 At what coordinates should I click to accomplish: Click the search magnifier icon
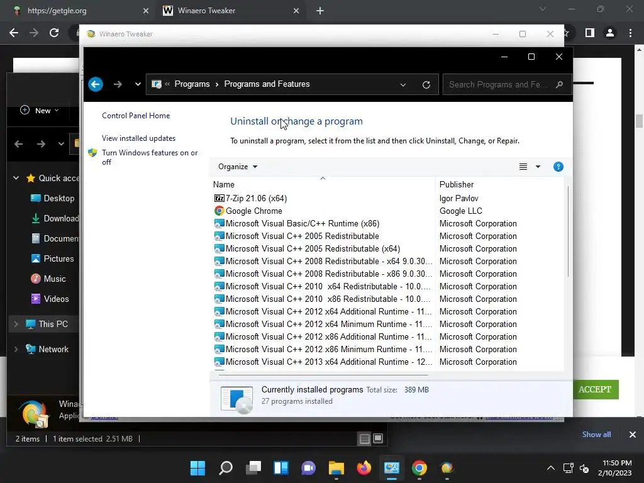559,85
